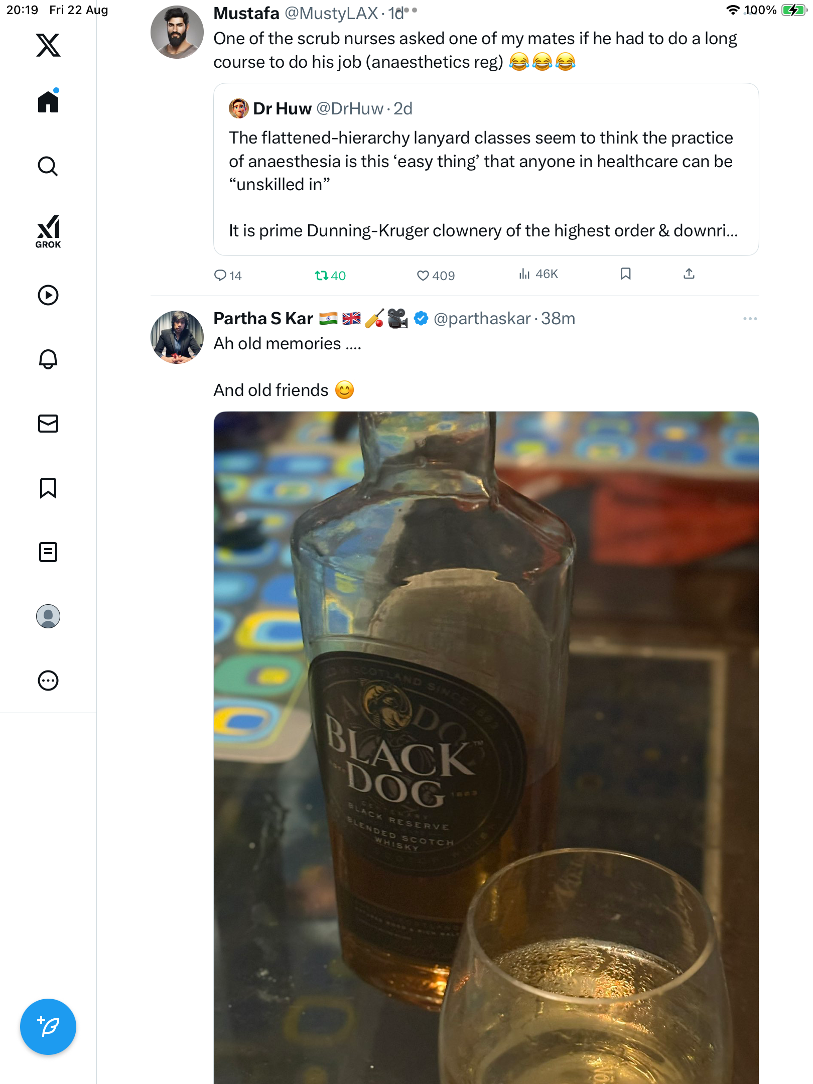Viewport: 813px width, 1084px height.
Task: Go to the Home feed tab
Action: [x=48, y=102]
